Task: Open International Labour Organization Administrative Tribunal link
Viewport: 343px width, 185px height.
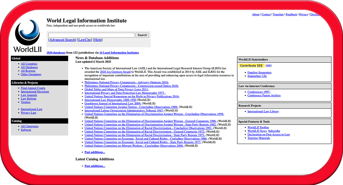Action: click(124, 110)
